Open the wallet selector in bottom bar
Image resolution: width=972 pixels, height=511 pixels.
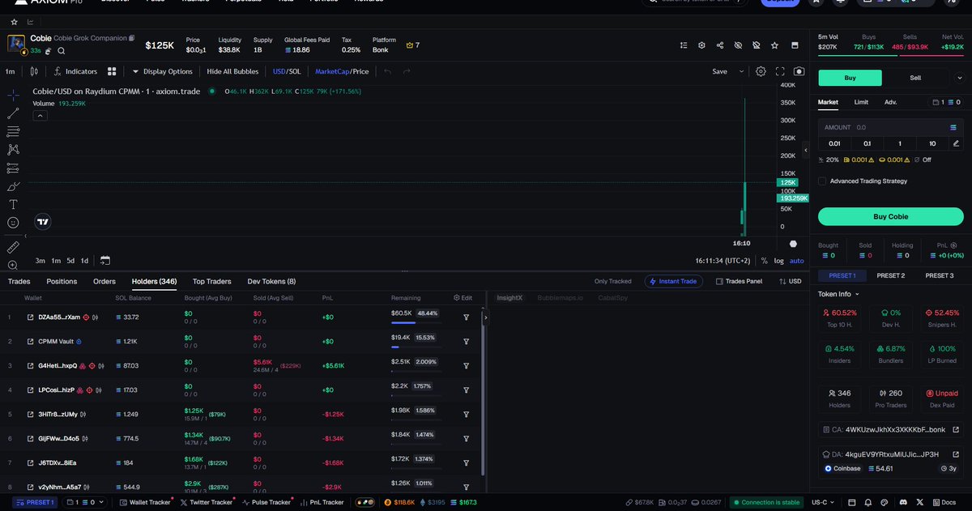[83, 502]
